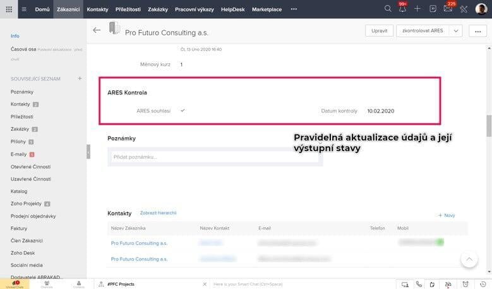Jump to Poznámky in the sidebar list
Screen dimensions: 492x289
[x=22, y=92]
